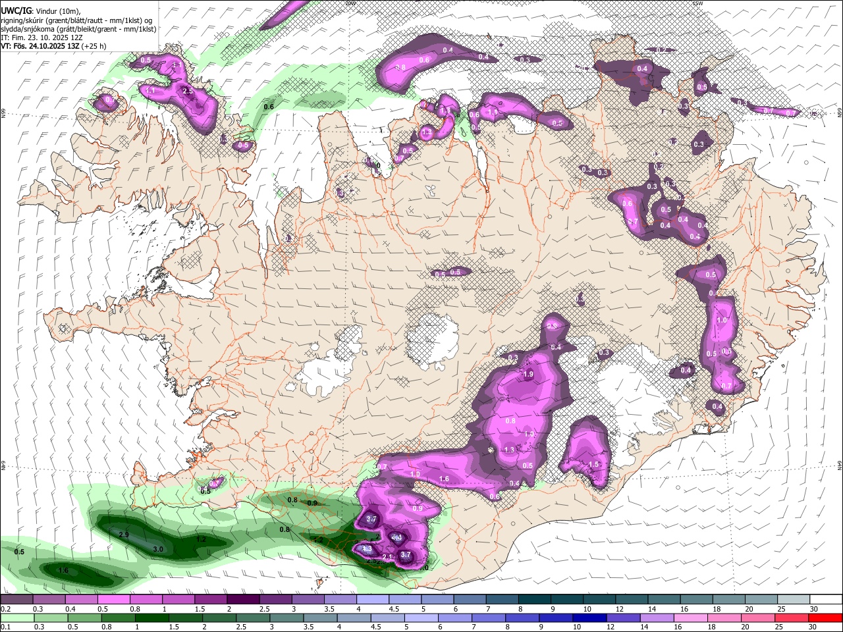Click the 1.9 snowfall value on the map
The width and height of the screenshot is (843, 632).
(528, 375)
